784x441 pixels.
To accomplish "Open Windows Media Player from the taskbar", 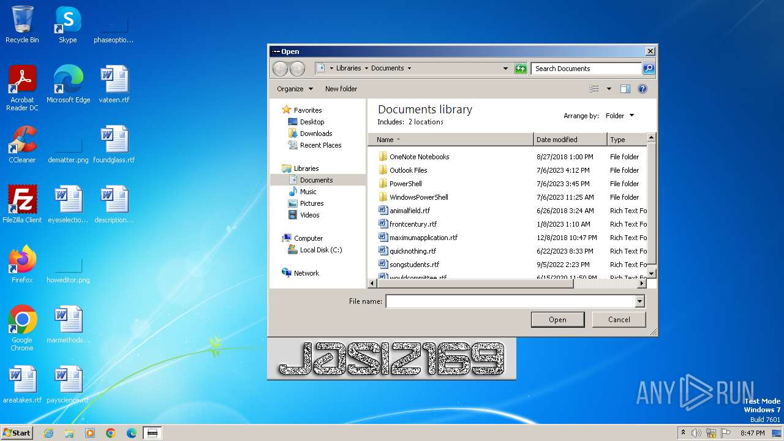I will pos(90,433).
